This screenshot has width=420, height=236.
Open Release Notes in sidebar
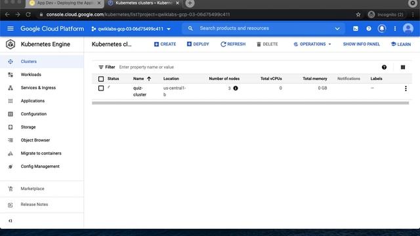click(x=34, y=204)
